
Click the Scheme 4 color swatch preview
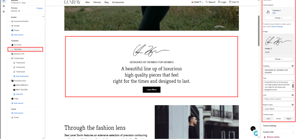tap(268, 12)
